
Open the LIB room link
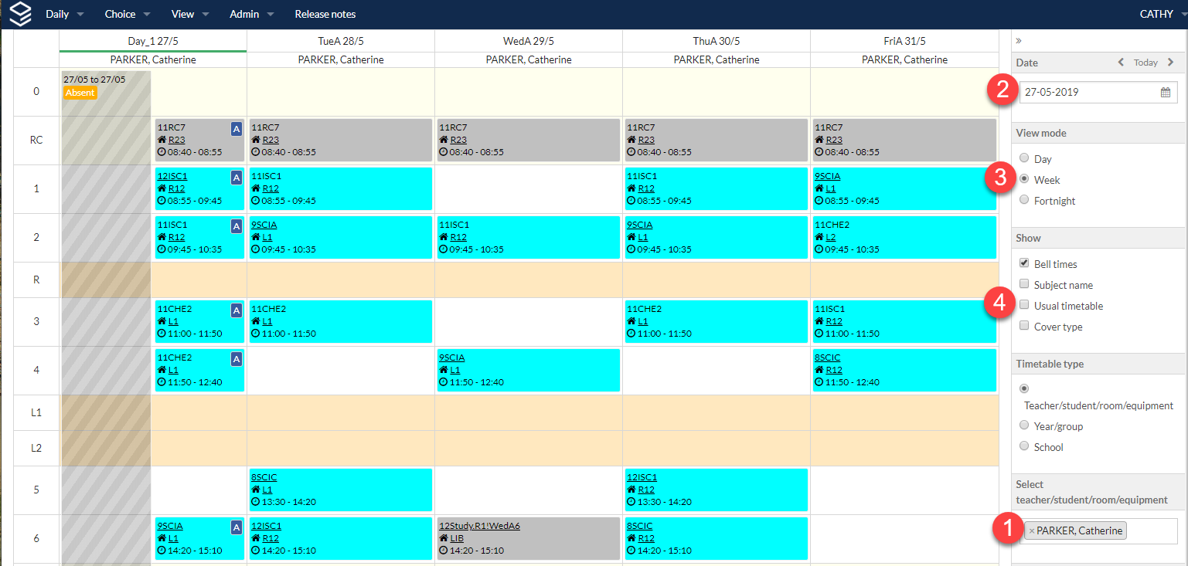click(458, 538)
